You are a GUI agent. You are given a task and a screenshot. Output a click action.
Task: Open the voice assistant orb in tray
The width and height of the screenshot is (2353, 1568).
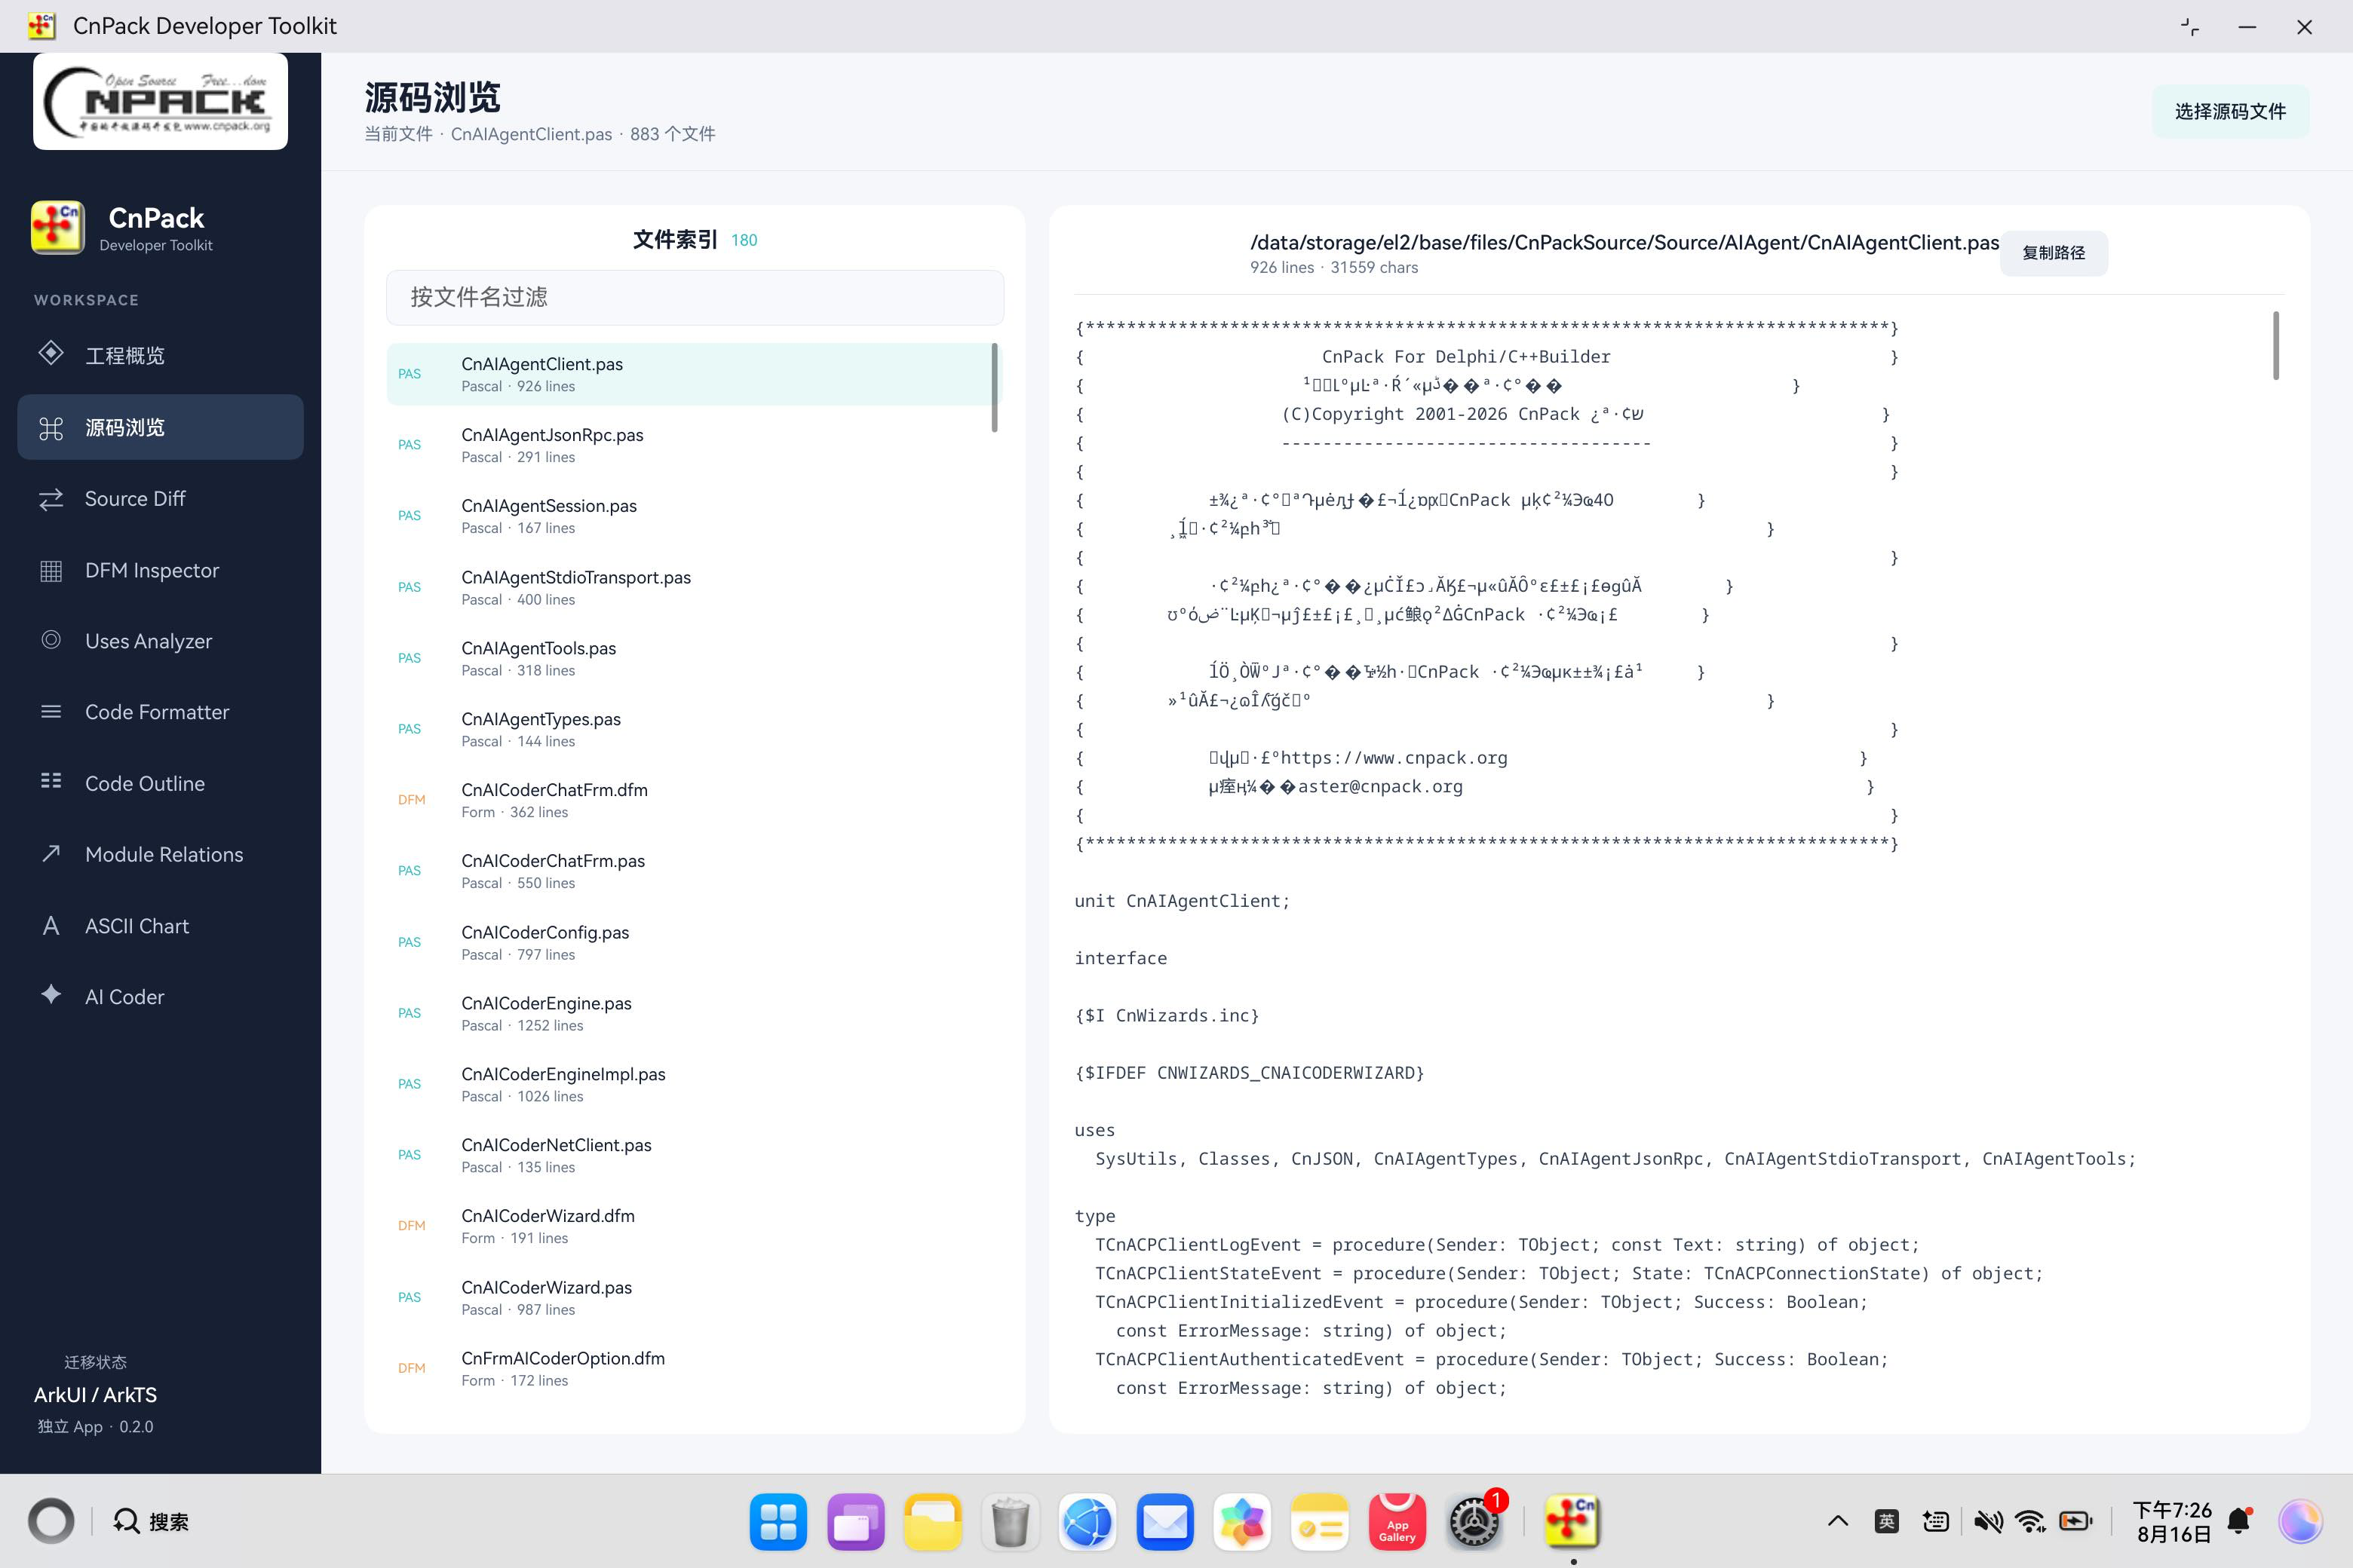pyautogui.click(x=2300, y=1521)
